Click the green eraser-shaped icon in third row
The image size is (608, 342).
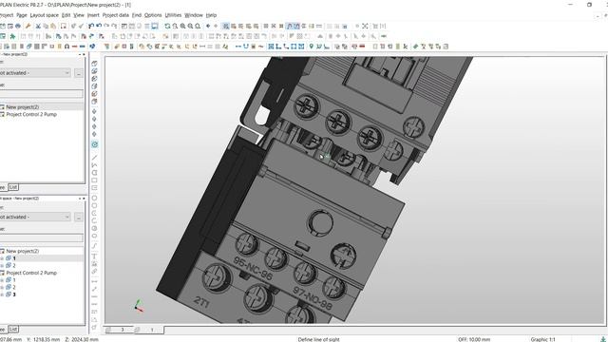pos(416,47)
